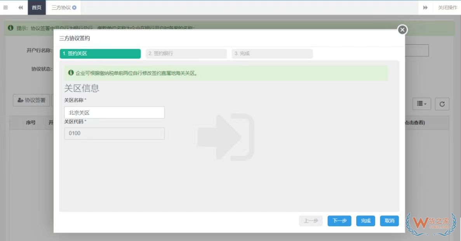Click the refresh icon button beside the table

(x=442, y=104)
